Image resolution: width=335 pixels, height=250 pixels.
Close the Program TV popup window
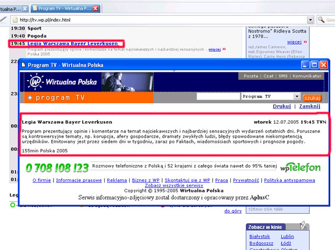coord(323,64)
